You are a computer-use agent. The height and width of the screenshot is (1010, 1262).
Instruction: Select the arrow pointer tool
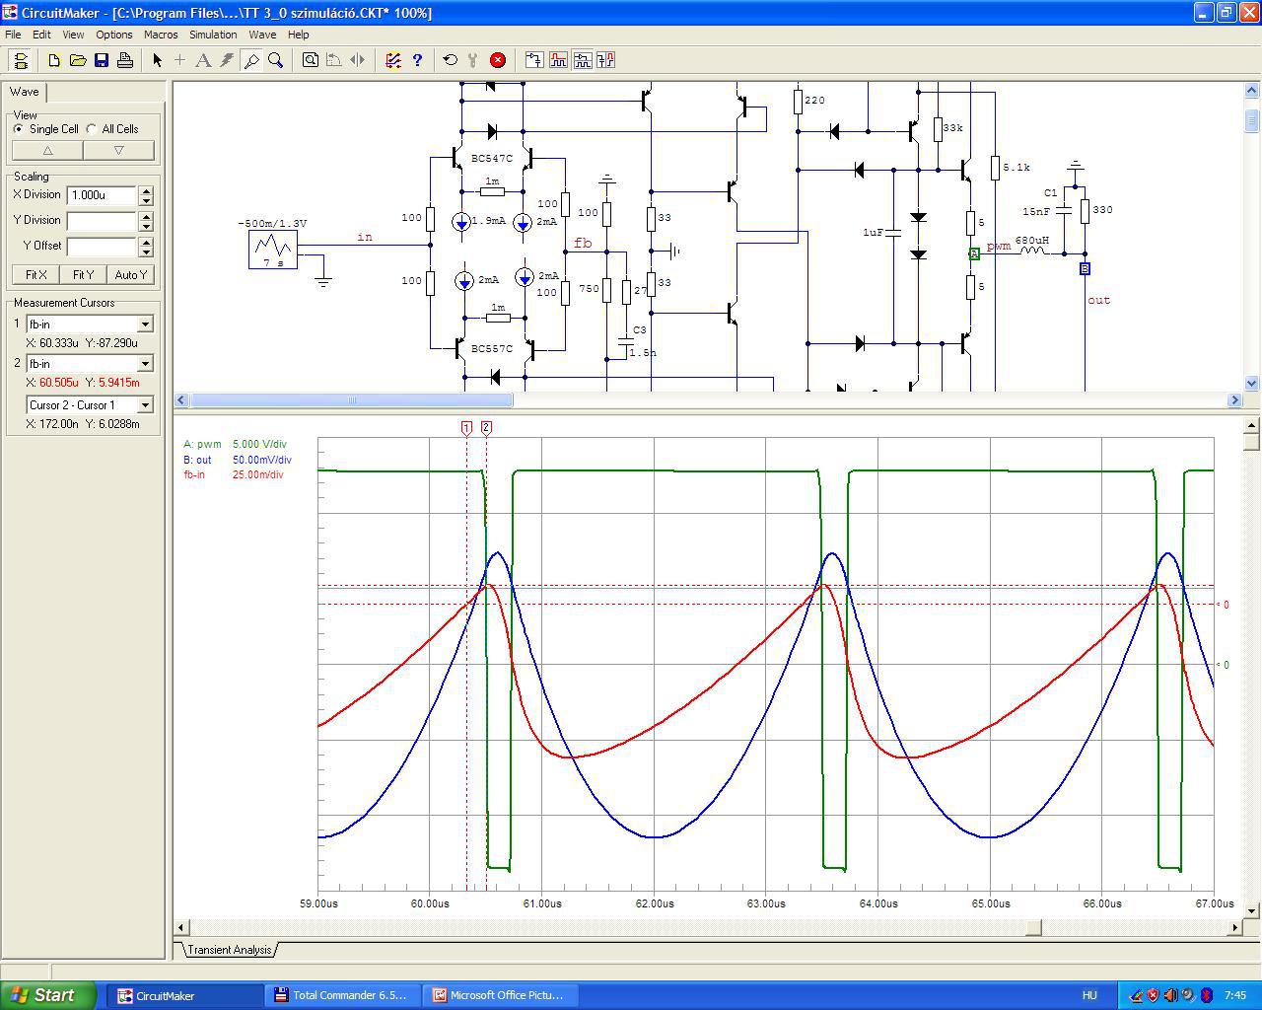pos(157,60)
